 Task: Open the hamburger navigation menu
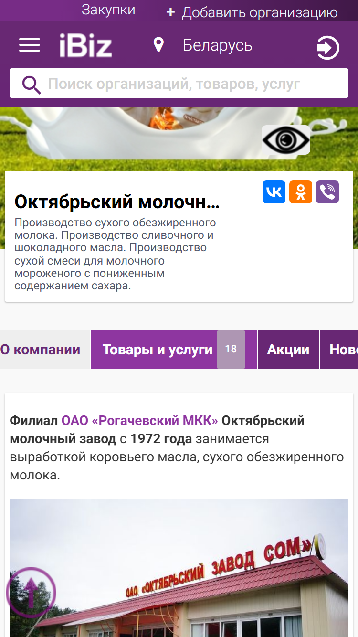click(x=30, y=45)
